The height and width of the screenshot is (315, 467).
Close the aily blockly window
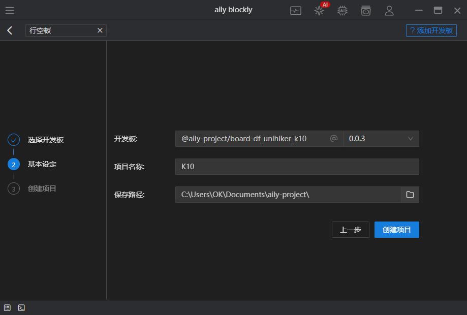pos(457,11)
